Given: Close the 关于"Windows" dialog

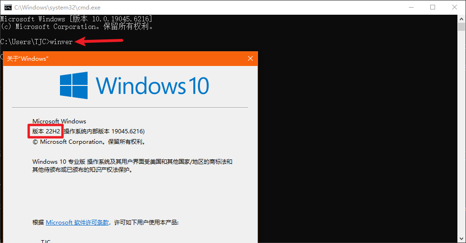Looking at the screenshot, I should [x=250, y=58].
